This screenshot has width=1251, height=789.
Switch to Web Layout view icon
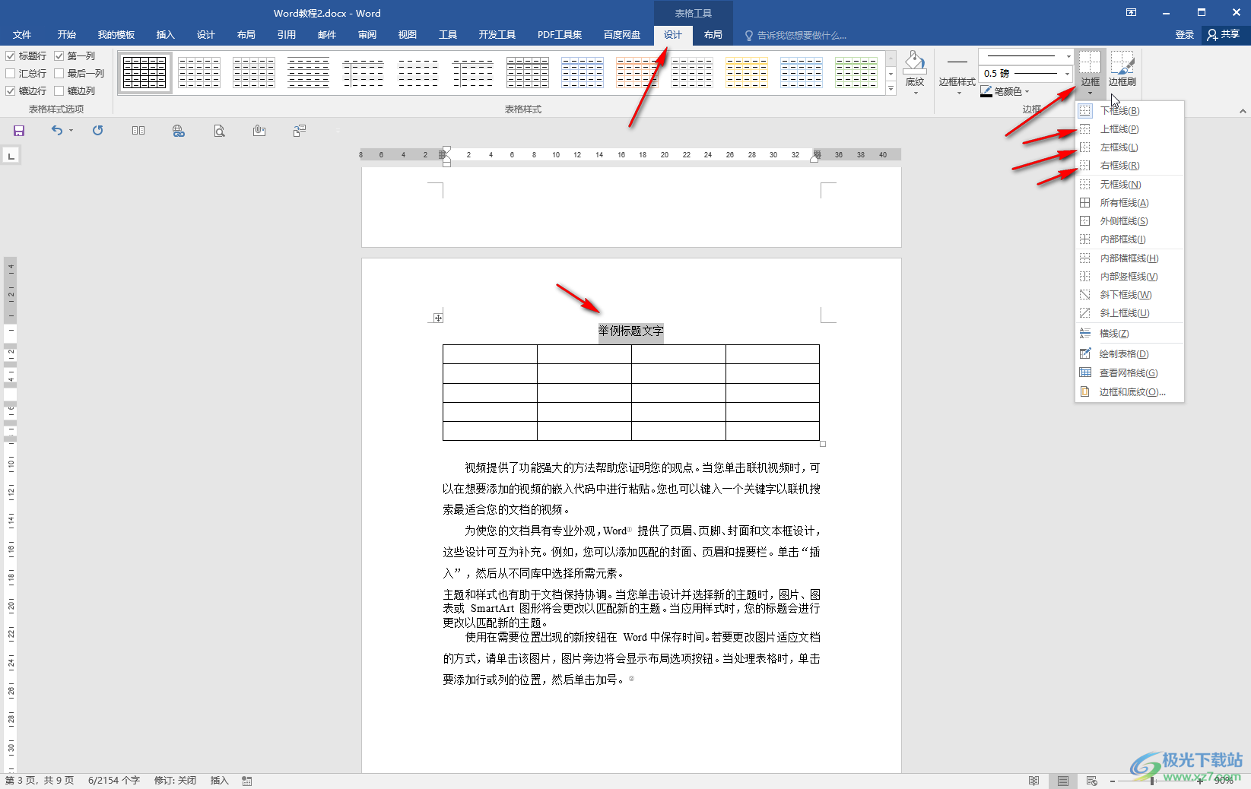[x=1092, y=781]
